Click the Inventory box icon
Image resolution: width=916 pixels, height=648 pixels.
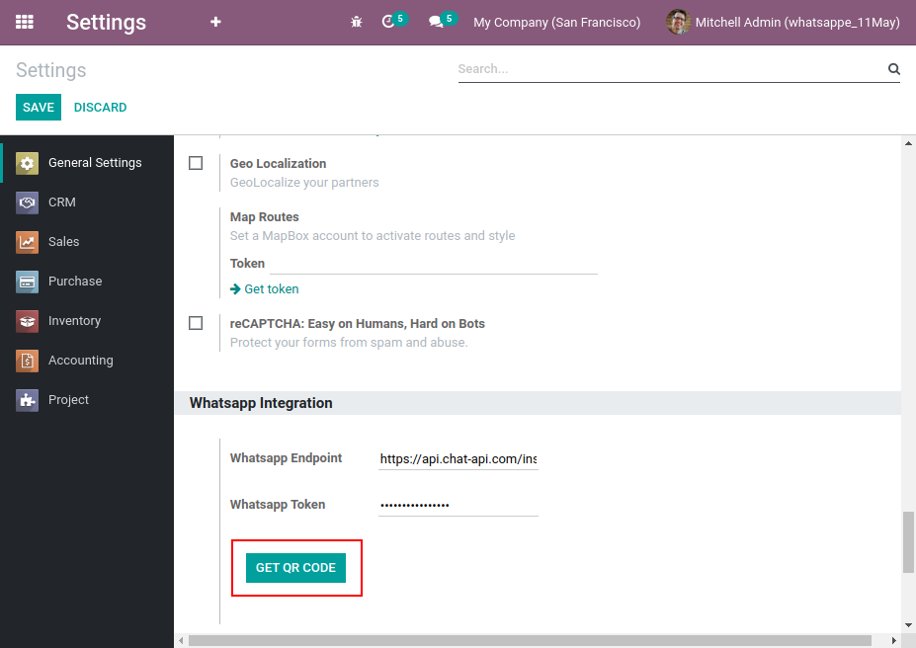pos(27,321)
